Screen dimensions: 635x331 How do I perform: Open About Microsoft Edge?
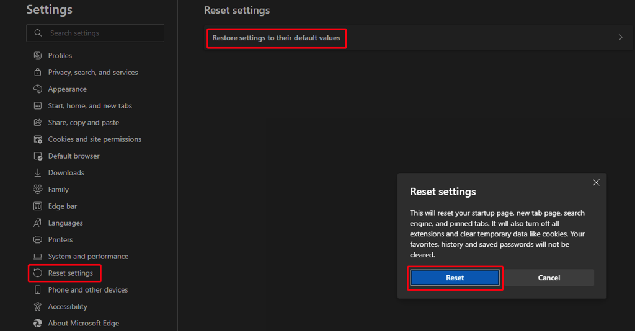[x=84, y=324]
